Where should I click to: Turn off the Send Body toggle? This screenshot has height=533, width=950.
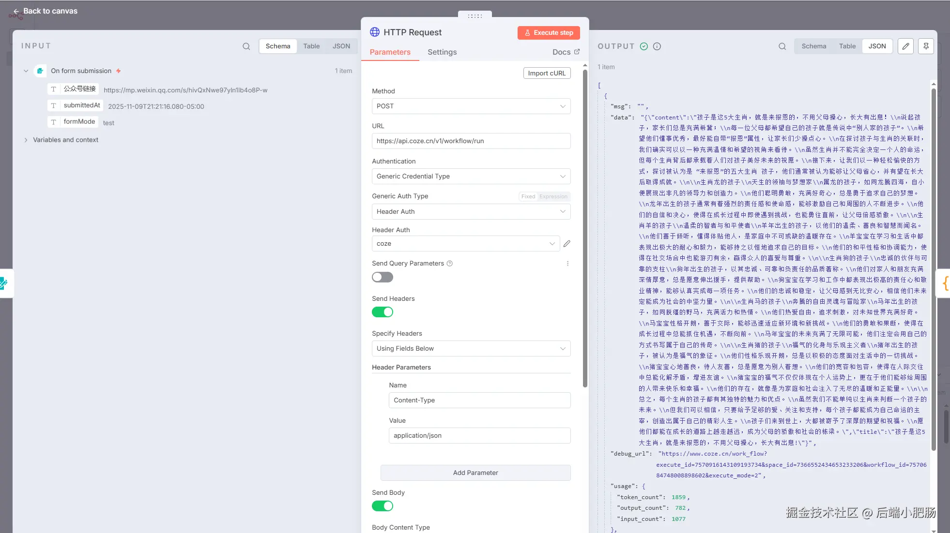pyautogui.click(x=382, y=506)
